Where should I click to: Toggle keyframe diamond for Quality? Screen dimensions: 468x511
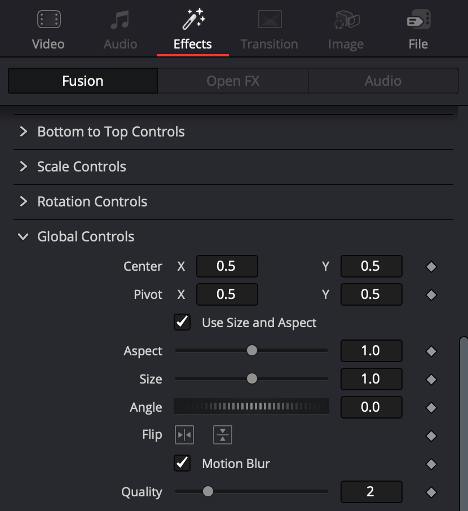(431, 492)
